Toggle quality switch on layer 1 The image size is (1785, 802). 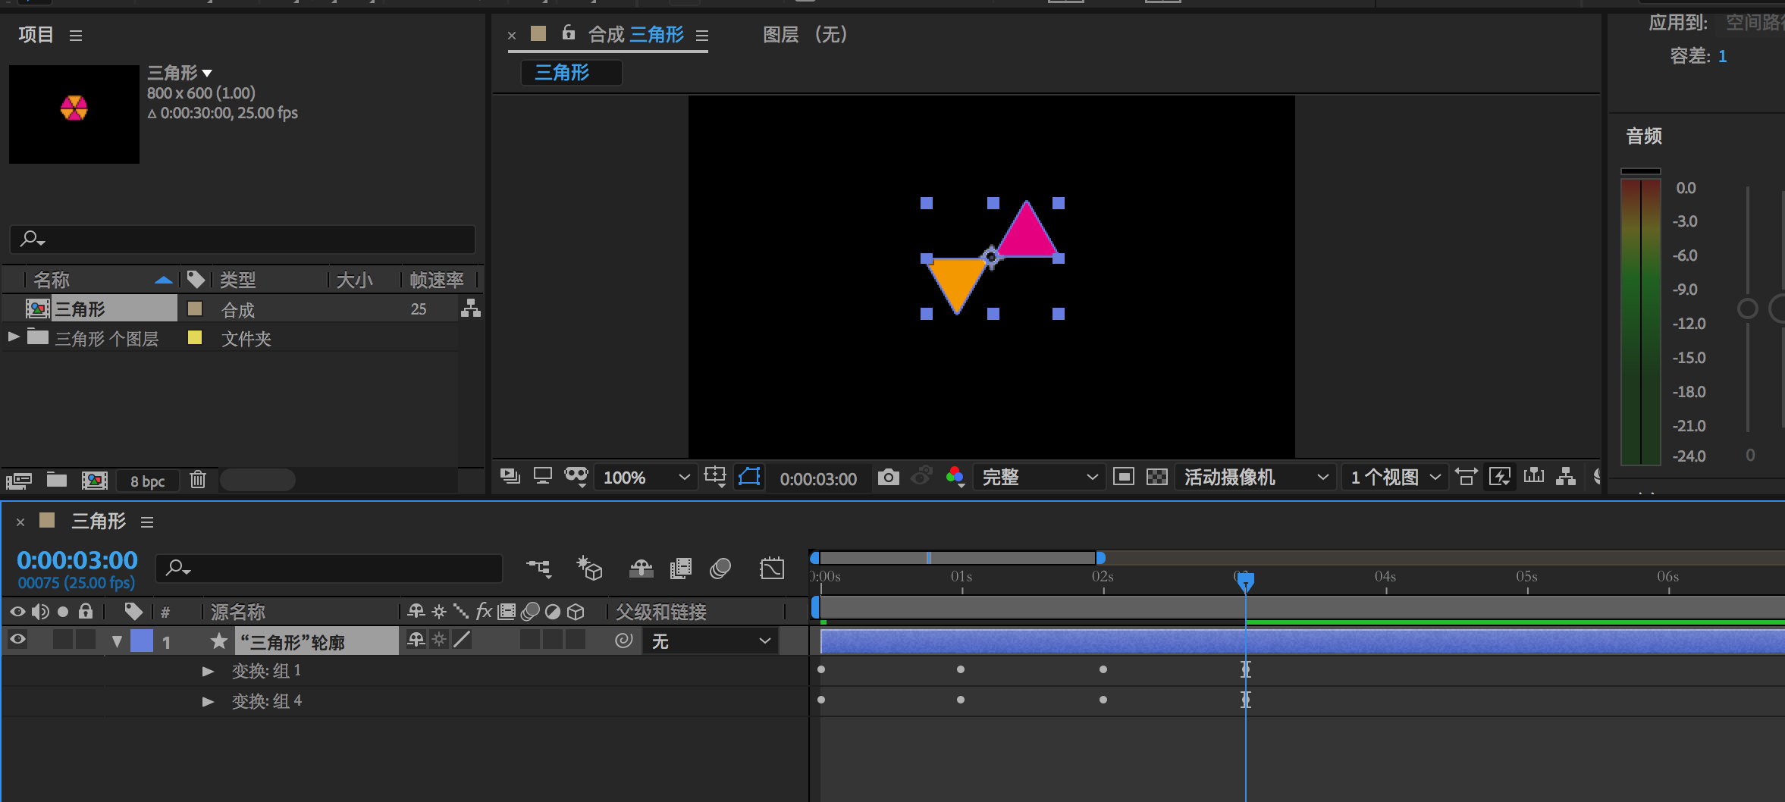[x=462, y=640]
